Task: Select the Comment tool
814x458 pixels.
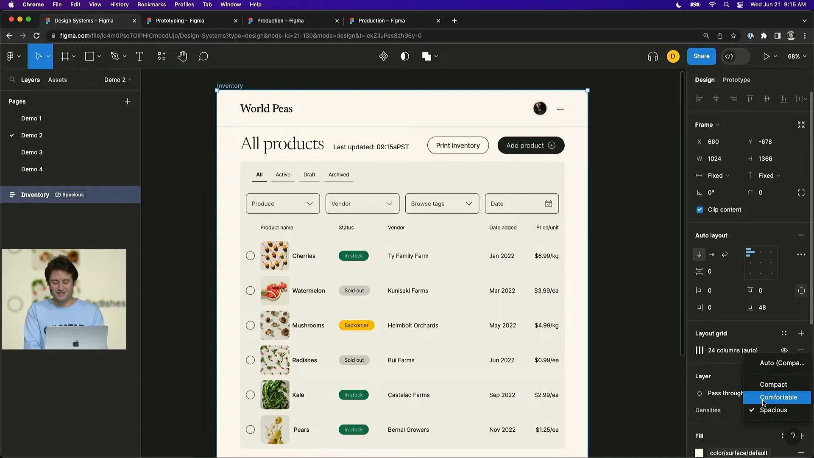Action: pyautogui.click(x=203, y=56)
